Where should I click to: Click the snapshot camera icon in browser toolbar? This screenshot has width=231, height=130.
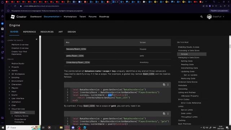tap(207, 6)
